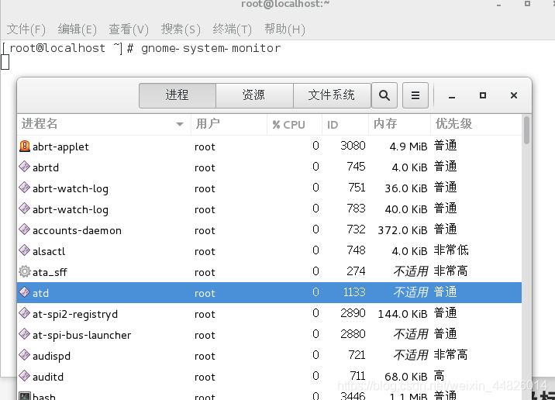555x400 pixels.
Task: Click the abrt-applet alarm icon
Action: pyautogui.click(x=25, y=146)
